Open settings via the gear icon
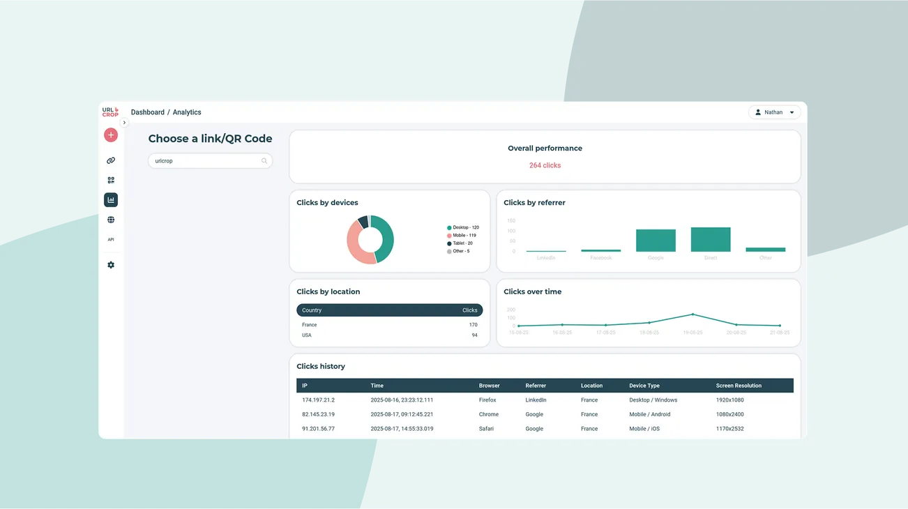 [x=111, y=265]
